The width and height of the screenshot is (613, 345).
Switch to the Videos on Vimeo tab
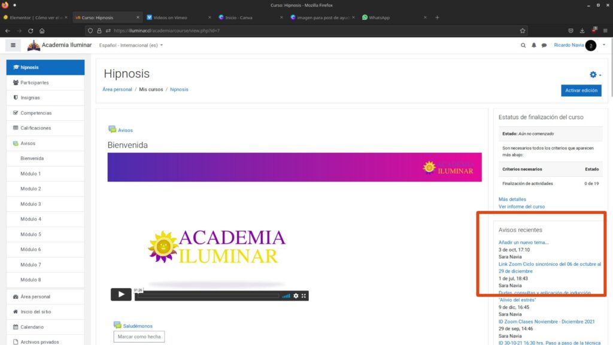[x=179, y=17]
